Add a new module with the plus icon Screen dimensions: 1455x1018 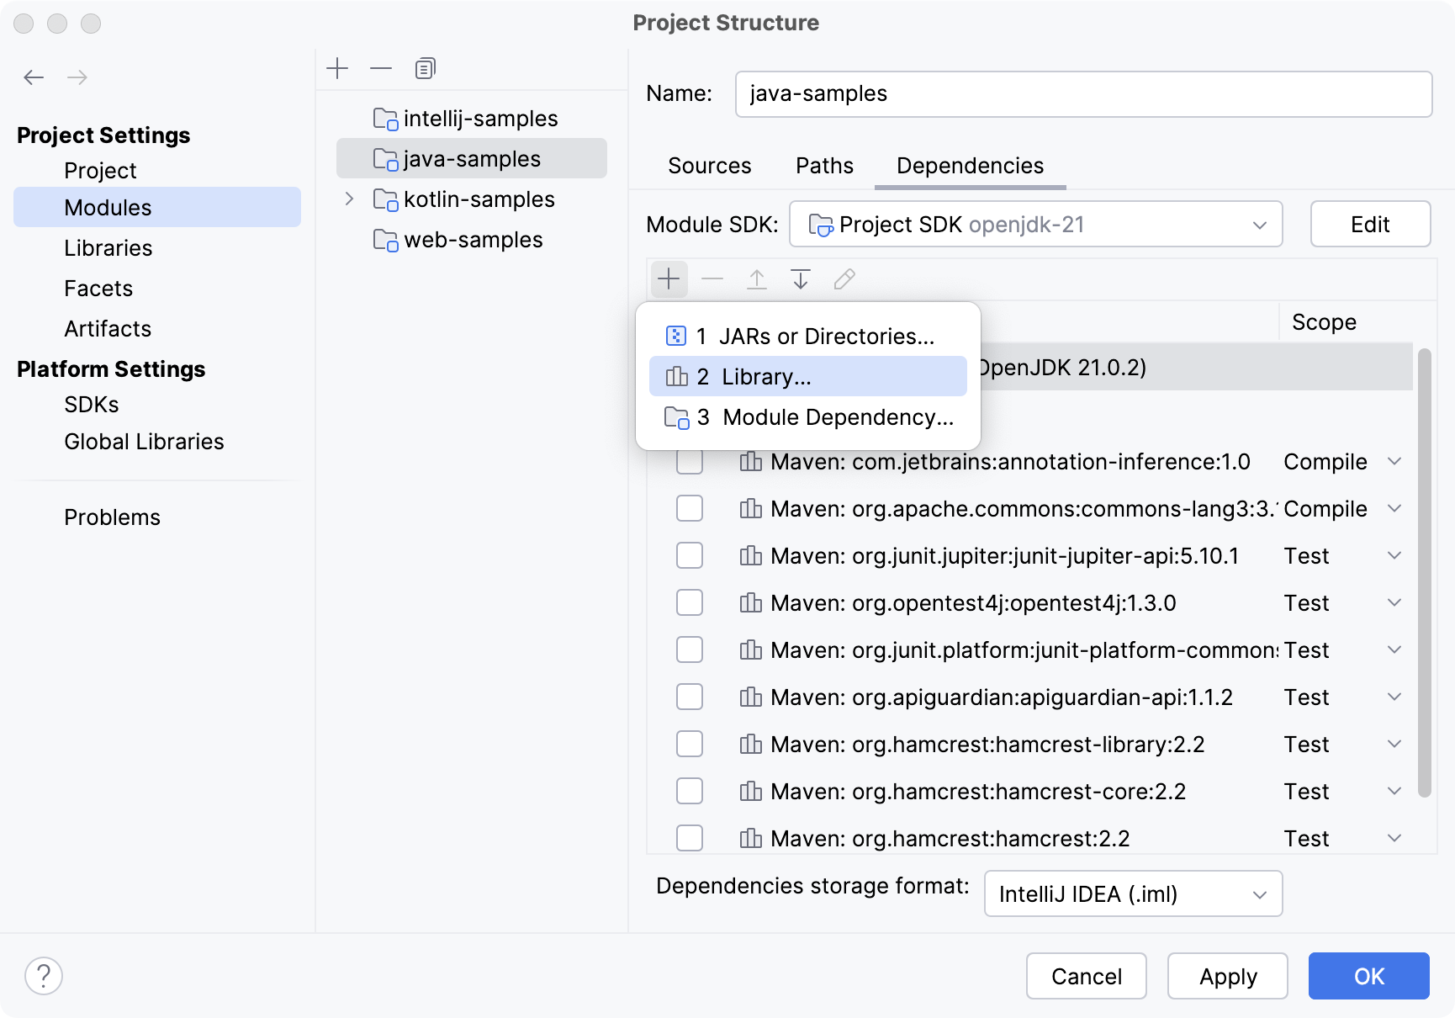pyautogui.click(x=338, y=68)
